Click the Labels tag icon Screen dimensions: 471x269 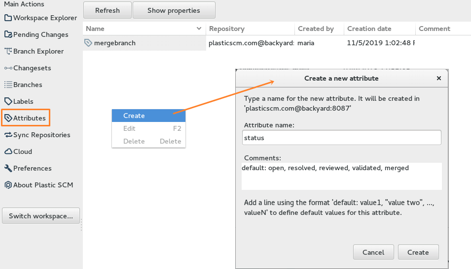[8, 101]
